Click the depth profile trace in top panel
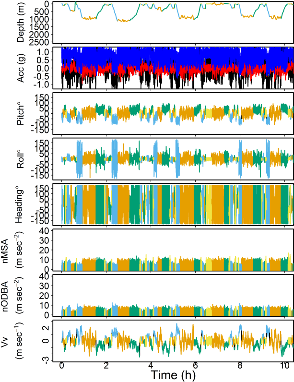 point(122,20)
